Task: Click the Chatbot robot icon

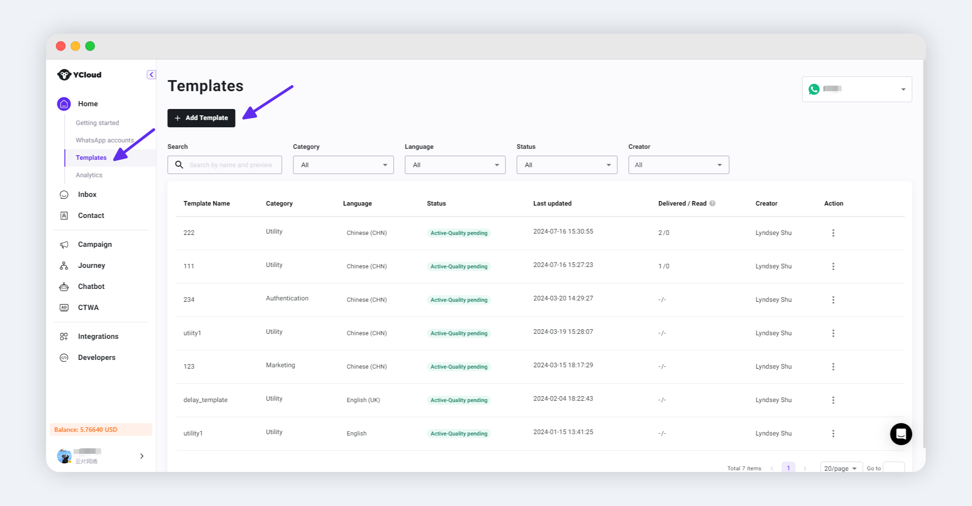Action: (x=64, y=287)
